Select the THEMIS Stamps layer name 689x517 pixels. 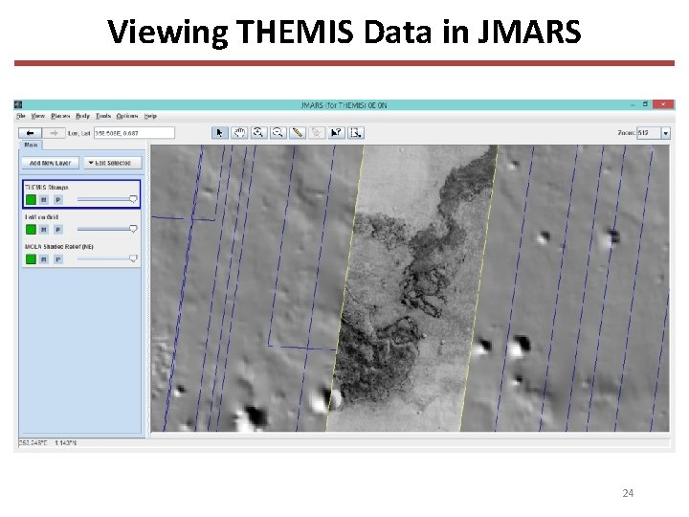47,188
